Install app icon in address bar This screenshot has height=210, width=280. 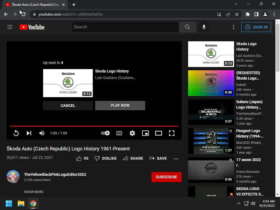tap(219, 14)
